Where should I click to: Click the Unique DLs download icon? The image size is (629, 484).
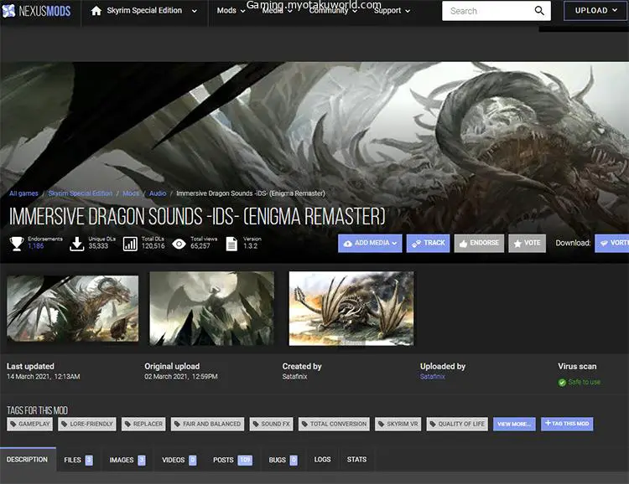[x=76, y=243]
